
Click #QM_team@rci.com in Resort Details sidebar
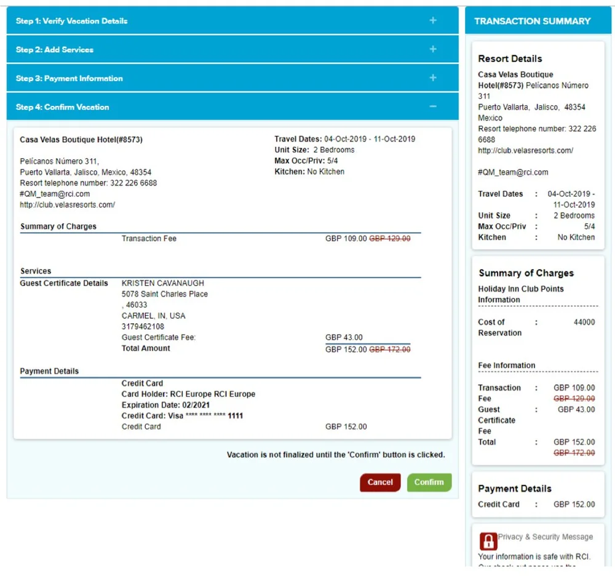click(x=513, y=172)
